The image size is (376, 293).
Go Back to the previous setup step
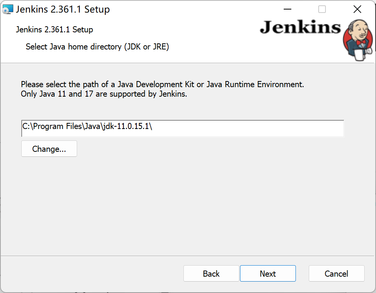point(211,273)
